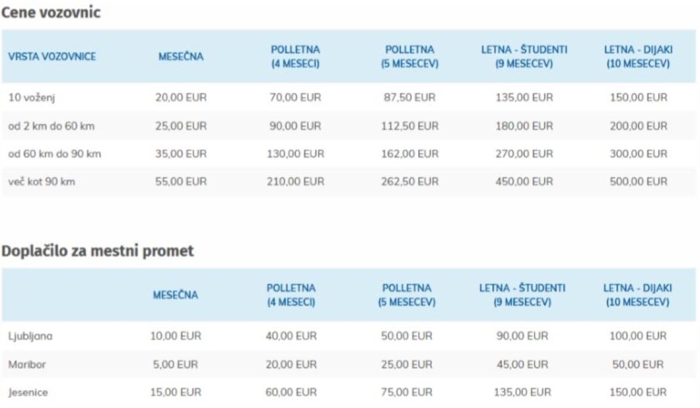Click the 55,00 EUR monthly price
The height and width of the screenshot is (408, 700).
(181, 182)
